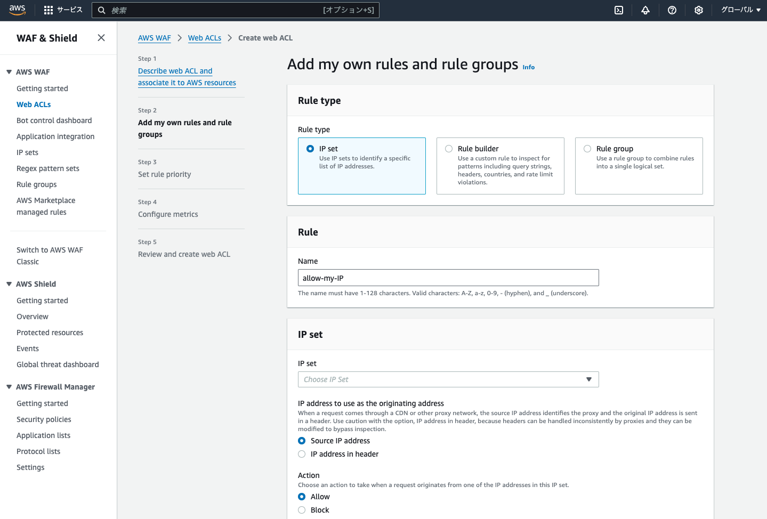Focus the AWS console search box

tap(236, 10)
